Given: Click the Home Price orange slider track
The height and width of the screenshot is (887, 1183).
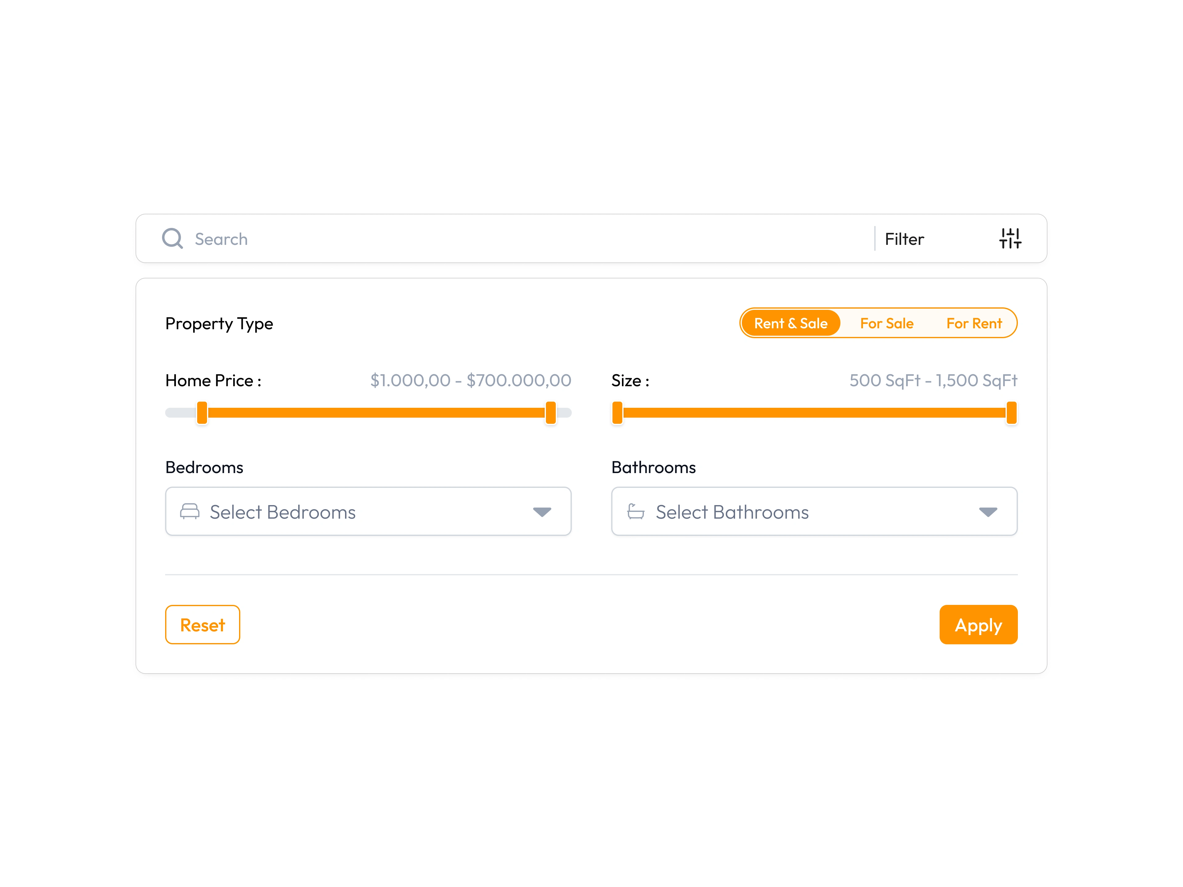Looking at the screenshot, I should pyautogui.click(x=376, y=413).
